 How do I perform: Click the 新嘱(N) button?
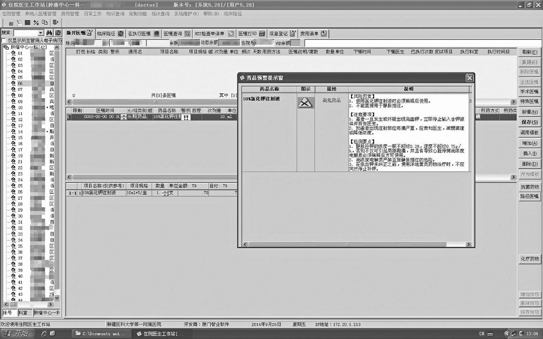(x=530, y=112)
